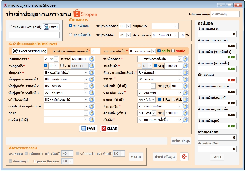Open ระบุแผนก dropdown
Viewport: 245px width, 171px height.
[176, 26]
